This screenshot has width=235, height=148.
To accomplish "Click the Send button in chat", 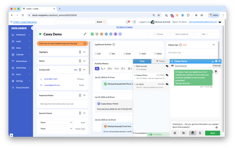I will pyautogui.click(x=213, y=133).
